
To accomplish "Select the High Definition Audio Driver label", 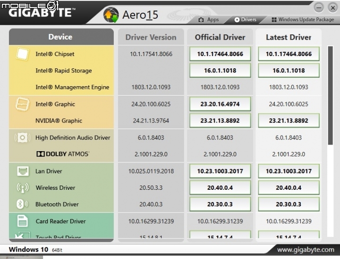I will tap(73, 138).
